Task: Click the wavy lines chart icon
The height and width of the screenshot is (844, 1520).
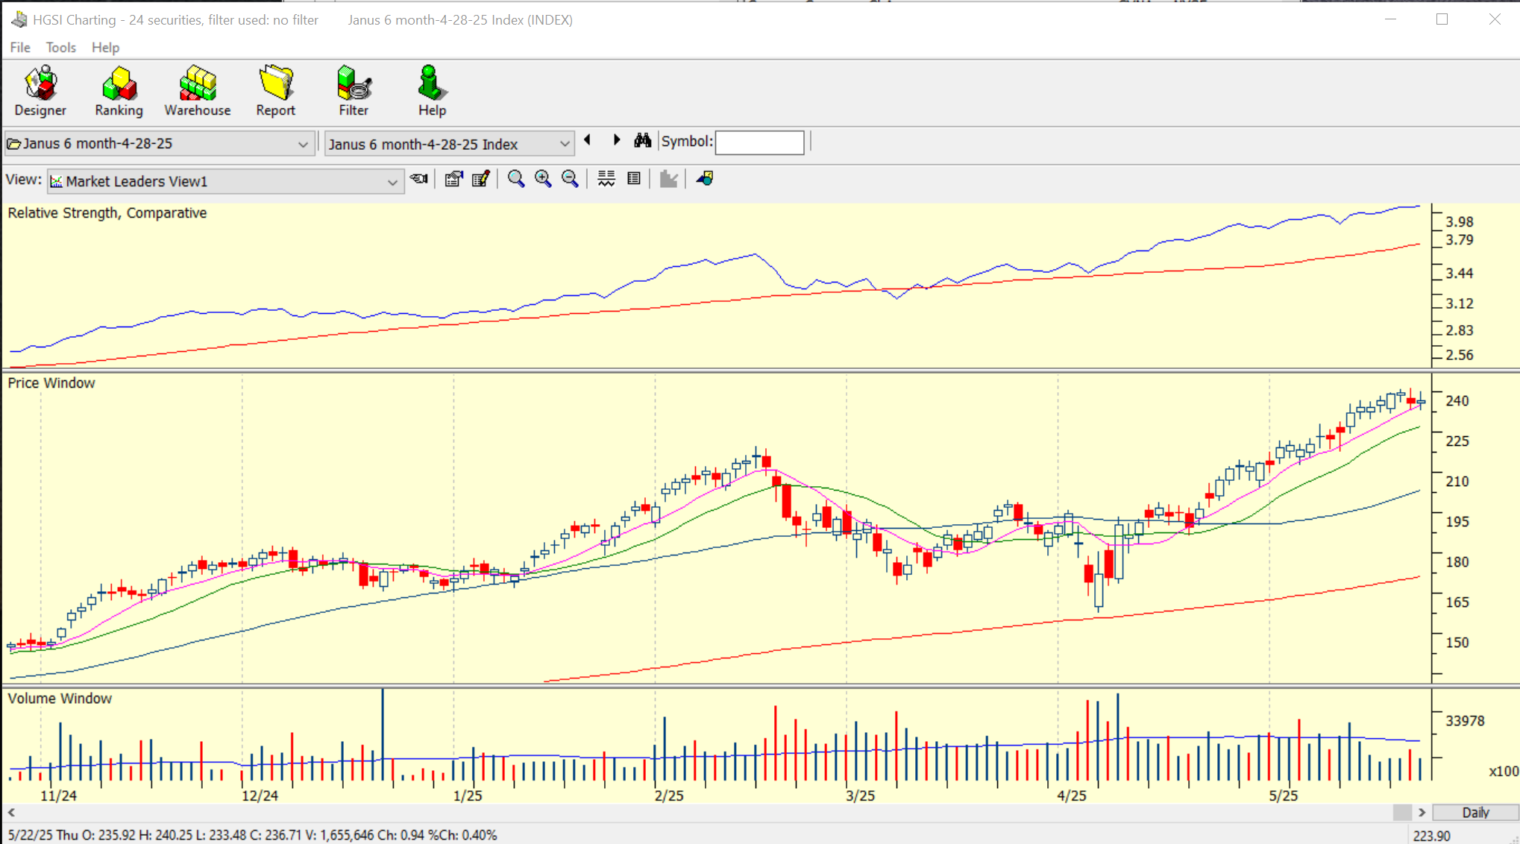Action: click(606, 179)
